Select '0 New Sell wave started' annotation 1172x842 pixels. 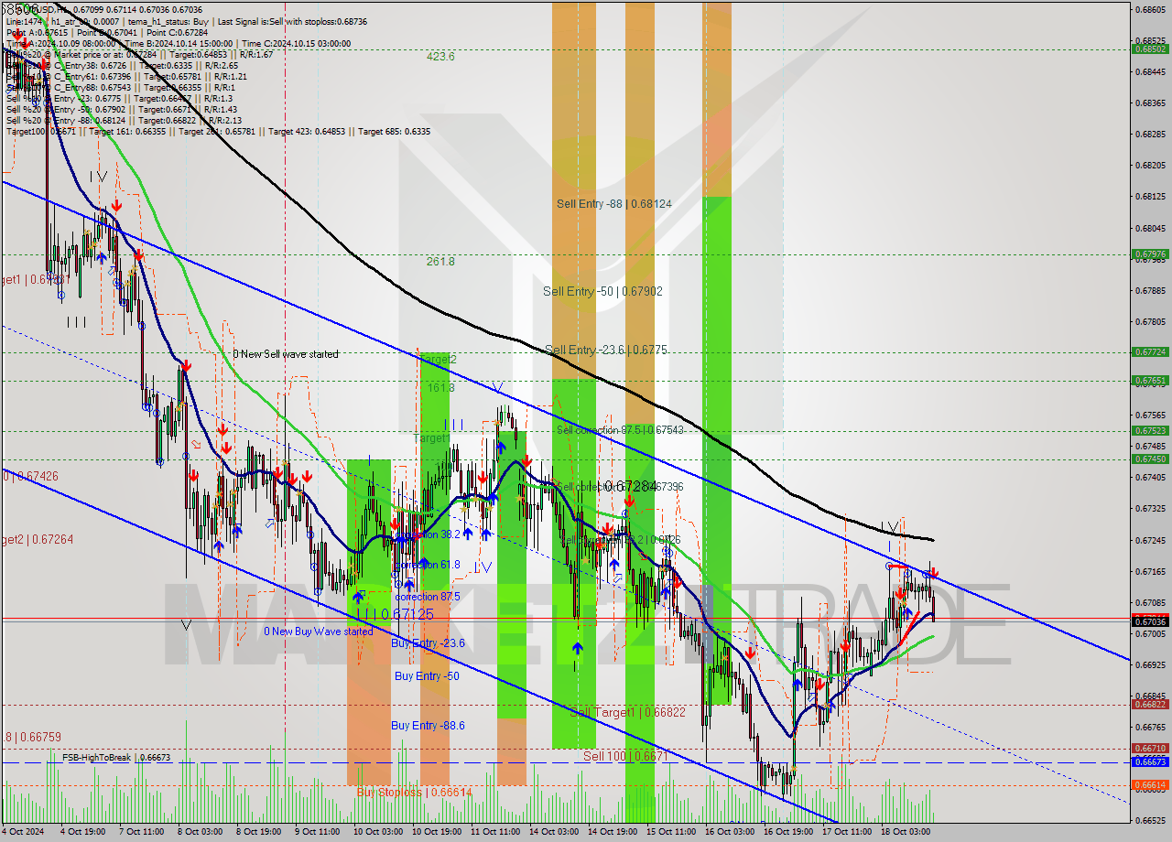click(x=285, y=354)
